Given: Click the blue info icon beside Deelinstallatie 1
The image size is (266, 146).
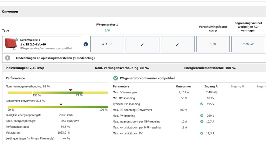Looking at the screenshot, I should click(86, 44).
